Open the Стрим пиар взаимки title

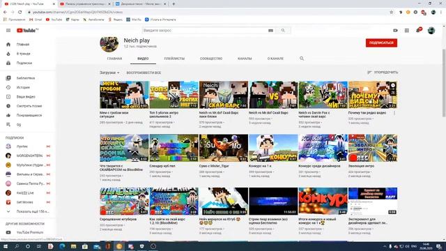(x=268, y=221)
